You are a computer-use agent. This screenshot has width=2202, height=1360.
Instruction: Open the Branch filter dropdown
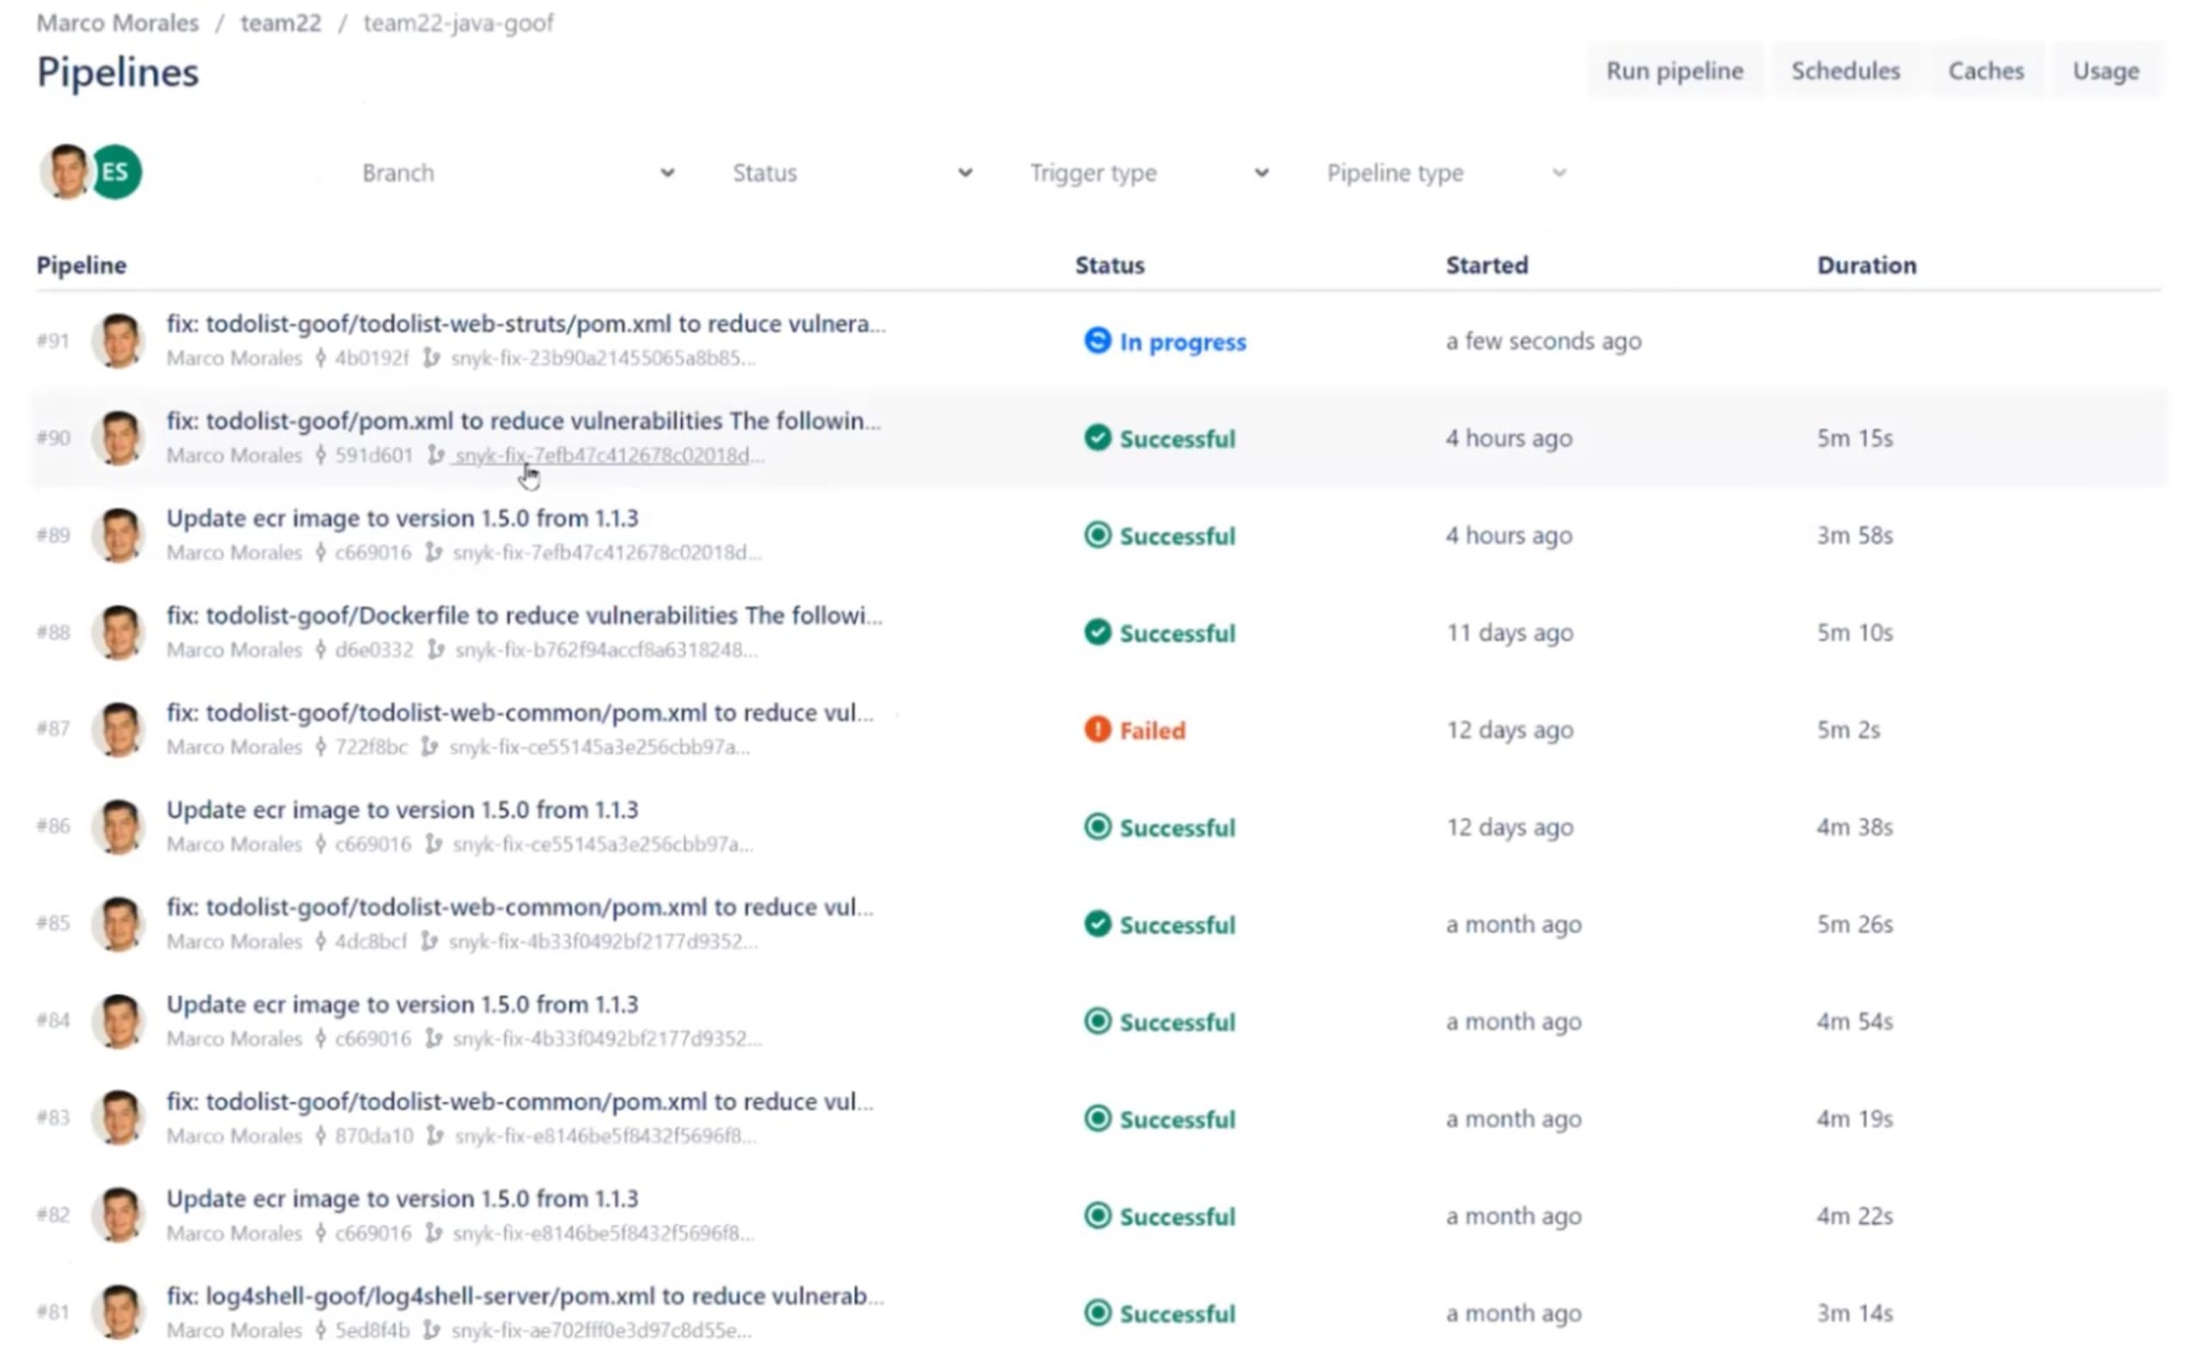(x=518, y=173)
